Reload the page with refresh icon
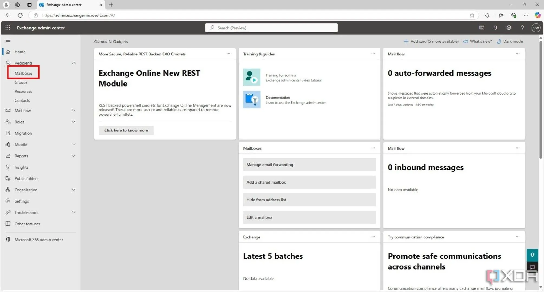Screen dimensions: 544x292 20,15
